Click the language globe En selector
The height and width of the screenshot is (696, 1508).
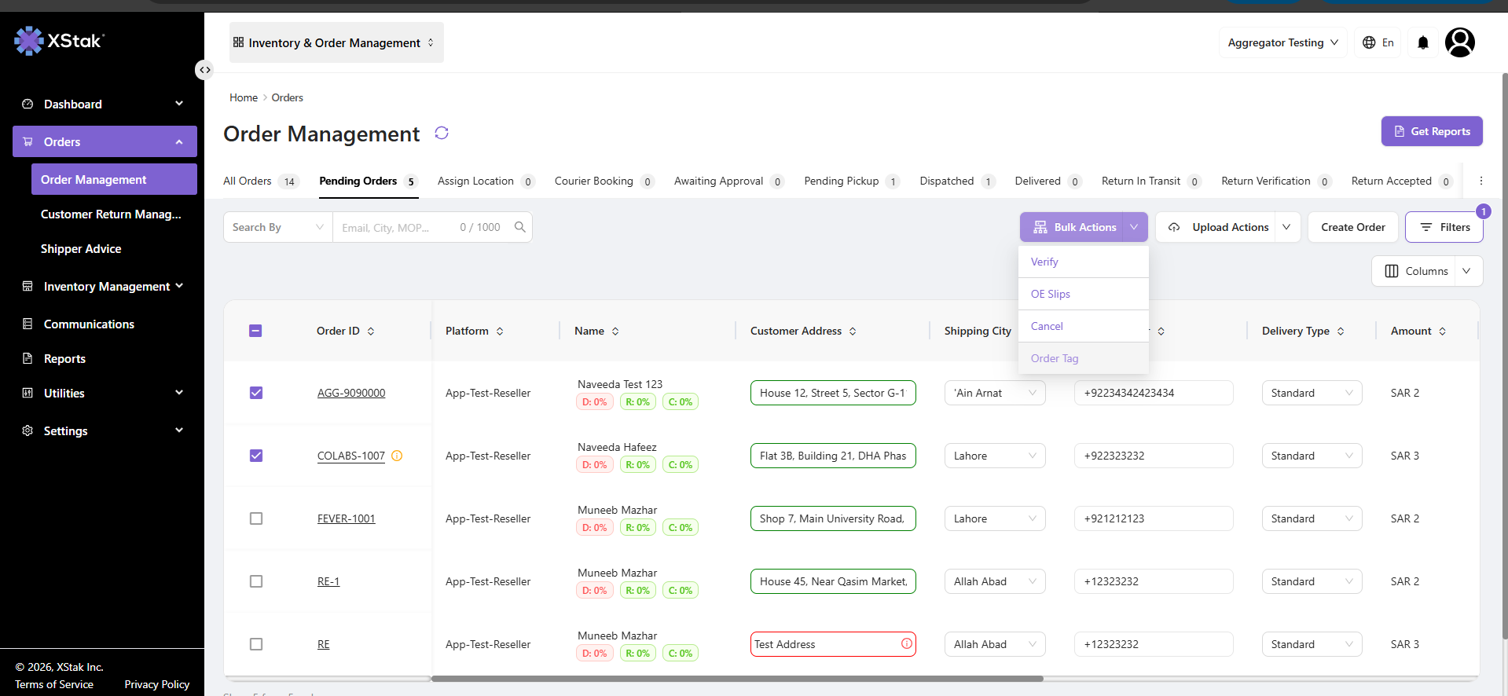click(x=1378, y=42)
